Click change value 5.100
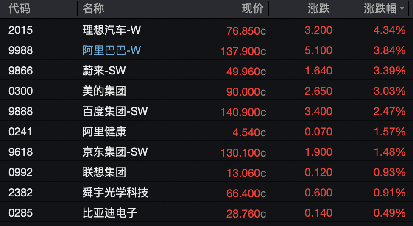This screenshot has width=413, height=226. tap(318, 50)
